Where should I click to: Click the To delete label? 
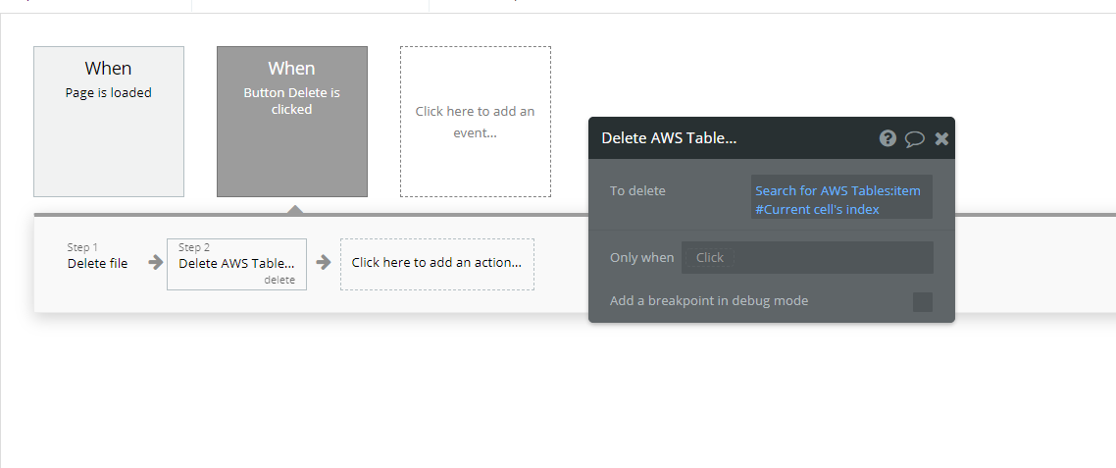[x=637, y=191]
